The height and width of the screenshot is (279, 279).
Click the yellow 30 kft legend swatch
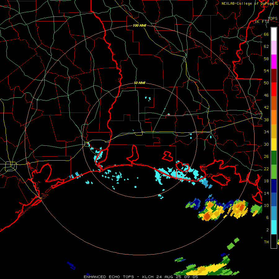[x=274, y=144]
